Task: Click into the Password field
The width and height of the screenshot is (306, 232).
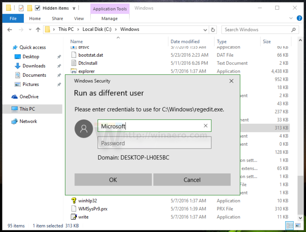Action: coord(154,143)
